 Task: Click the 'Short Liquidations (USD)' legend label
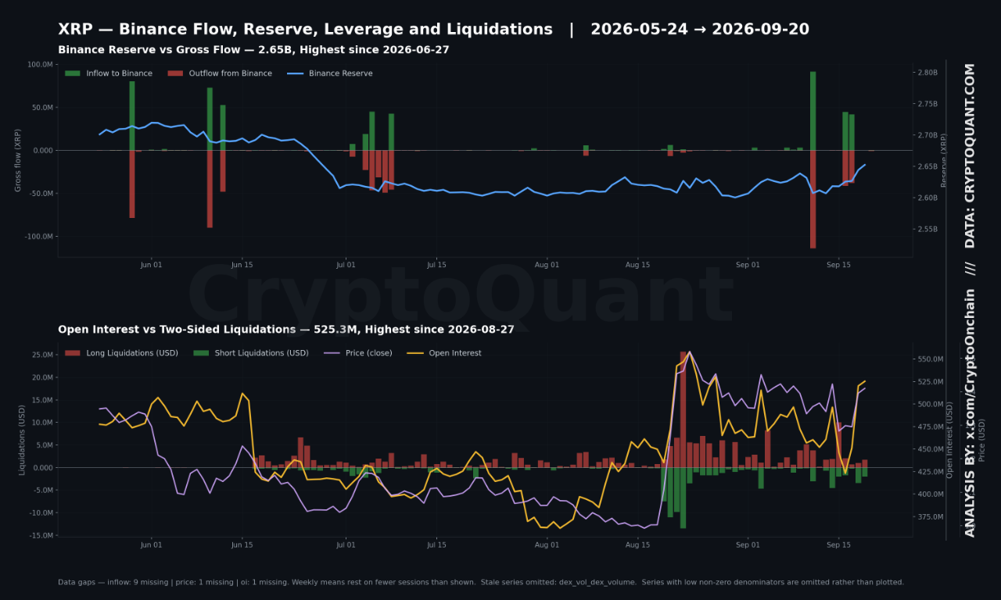[x=262, y=353]
